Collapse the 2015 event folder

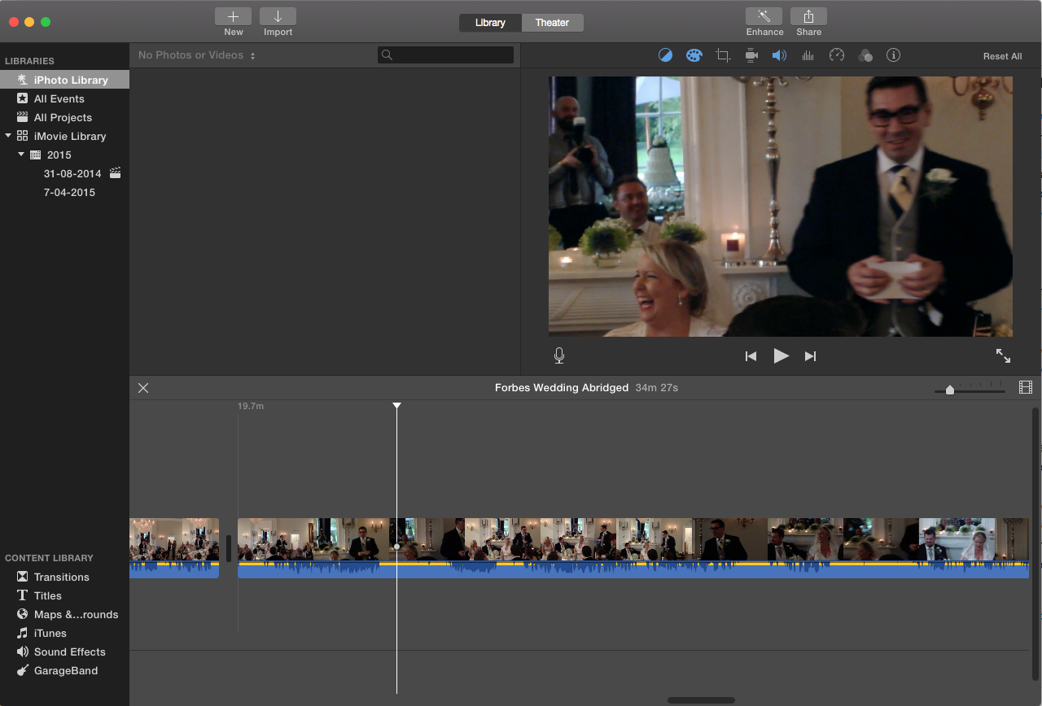click(21, 155)
